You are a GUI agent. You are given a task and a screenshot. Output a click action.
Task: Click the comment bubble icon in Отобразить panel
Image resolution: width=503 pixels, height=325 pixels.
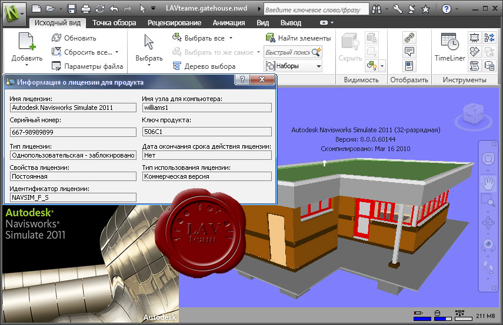[409, 52]
